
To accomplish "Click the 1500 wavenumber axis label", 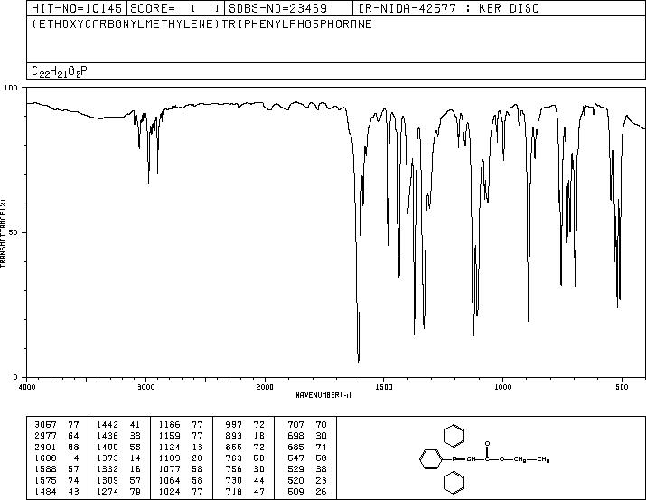I will 384,387.
